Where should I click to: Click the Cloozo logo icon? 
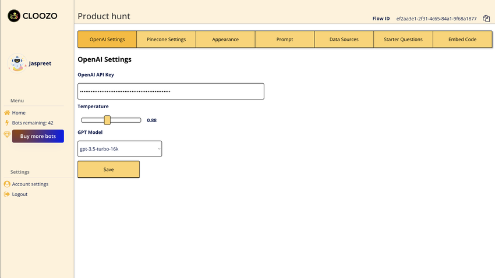[x=14, y=16]
